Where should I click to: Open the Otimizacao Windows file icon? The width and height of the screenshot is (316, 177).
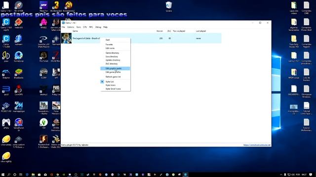(306, 91)
